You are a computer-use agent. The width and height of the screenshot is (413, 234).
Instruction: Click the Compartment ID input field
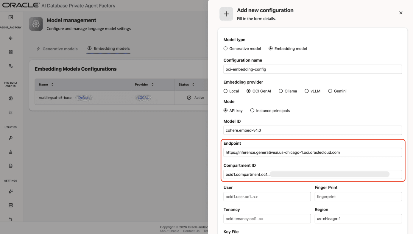(x=313, y=174)
